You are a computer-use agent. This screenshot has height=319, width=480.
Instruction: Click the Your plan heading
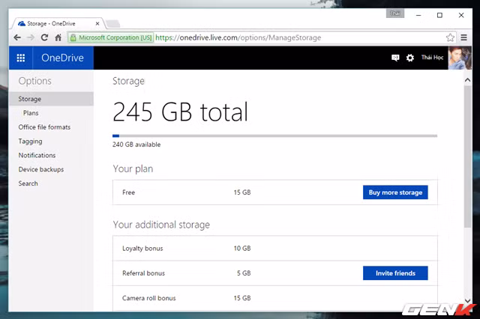[133, 168]
